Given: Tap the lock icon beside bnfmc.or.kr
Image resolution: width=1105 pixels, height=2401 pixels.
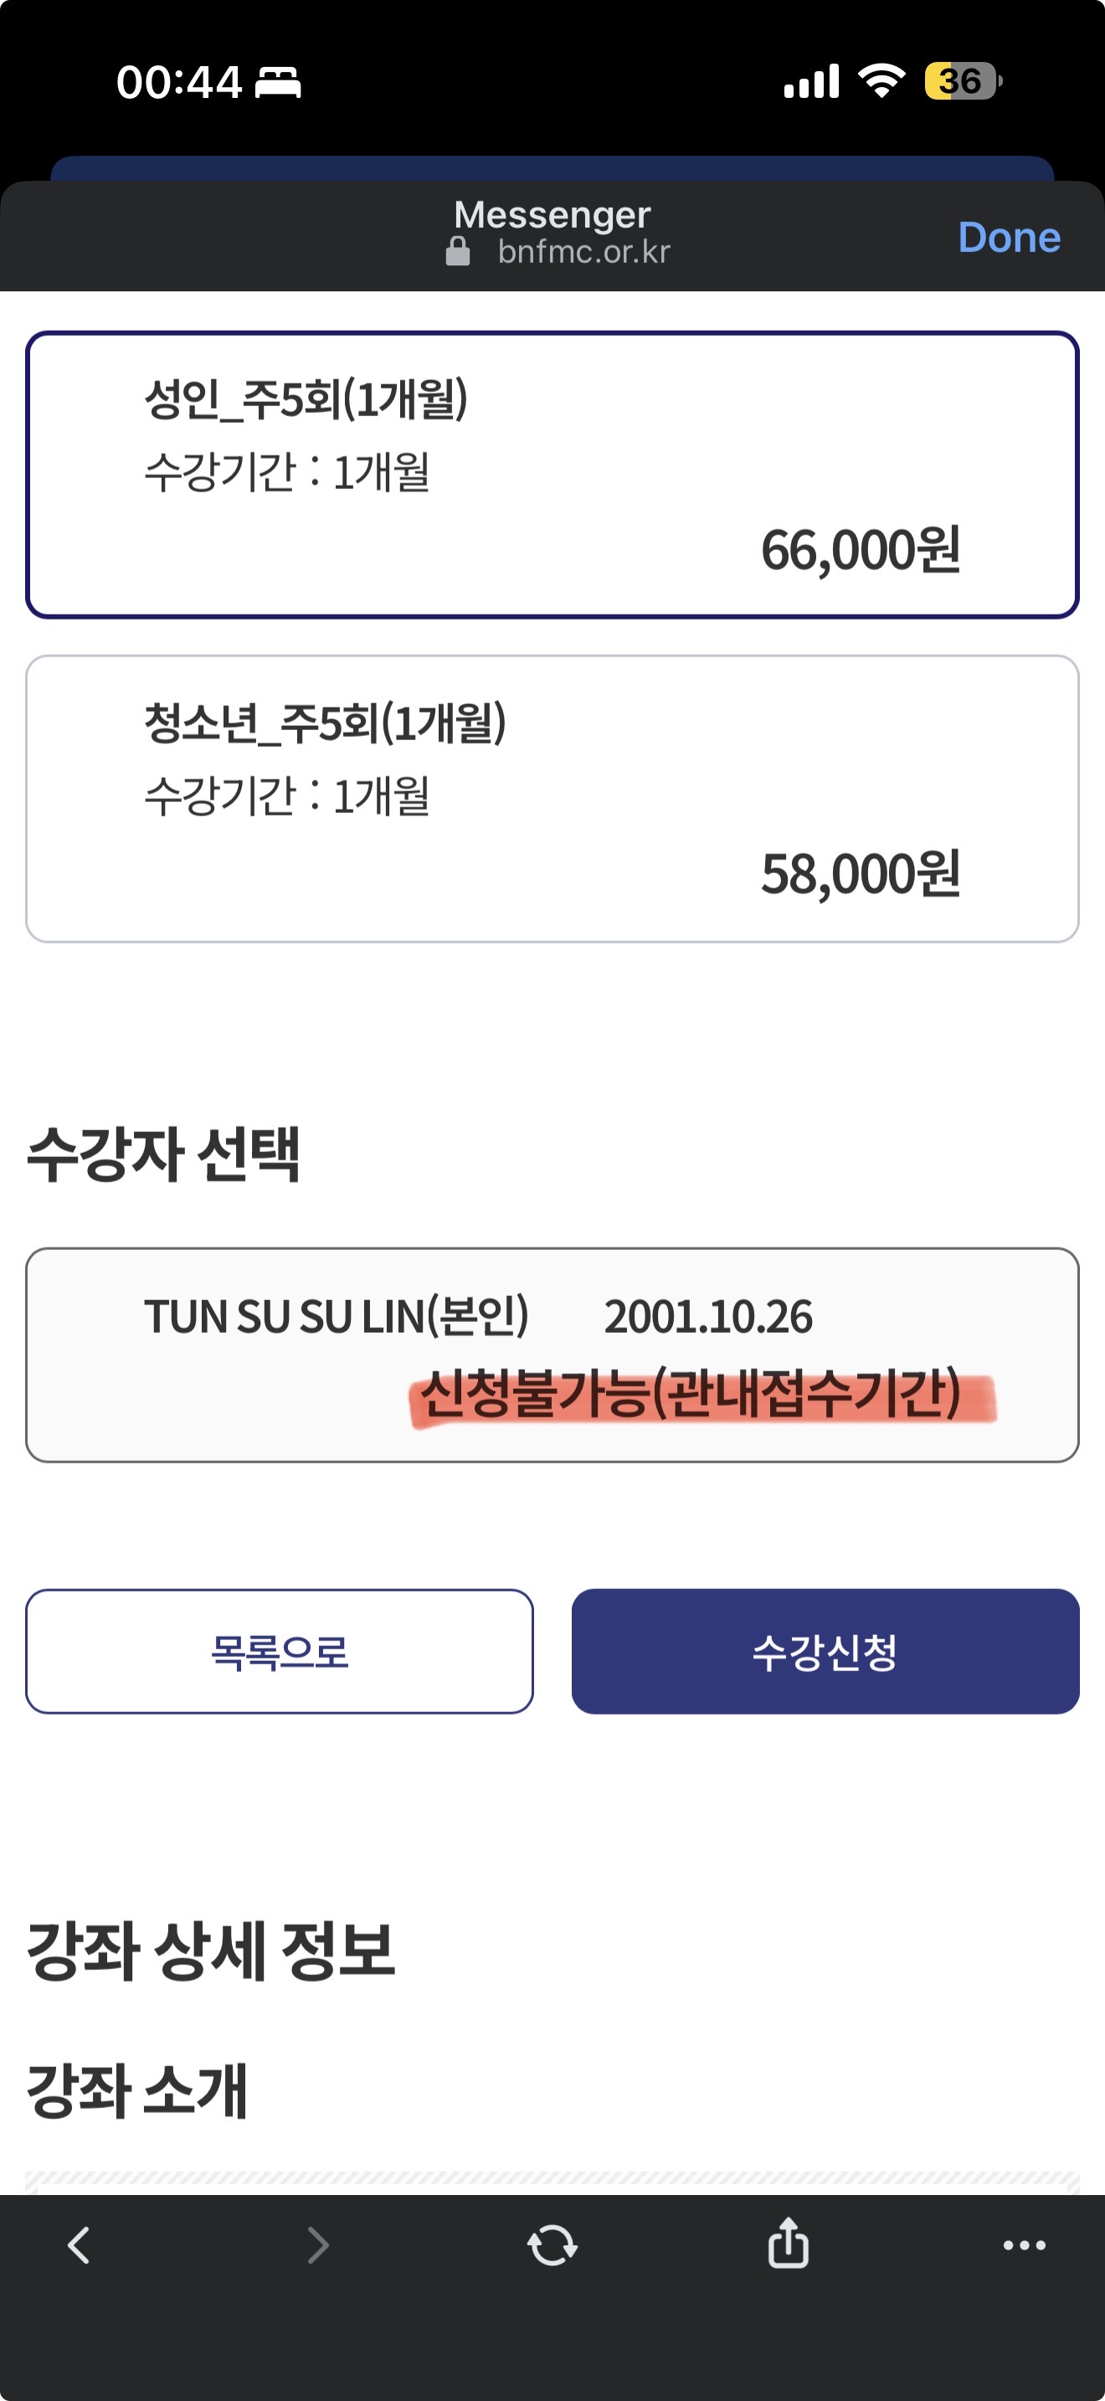Looking at the screenshot, I should (457, 252).
